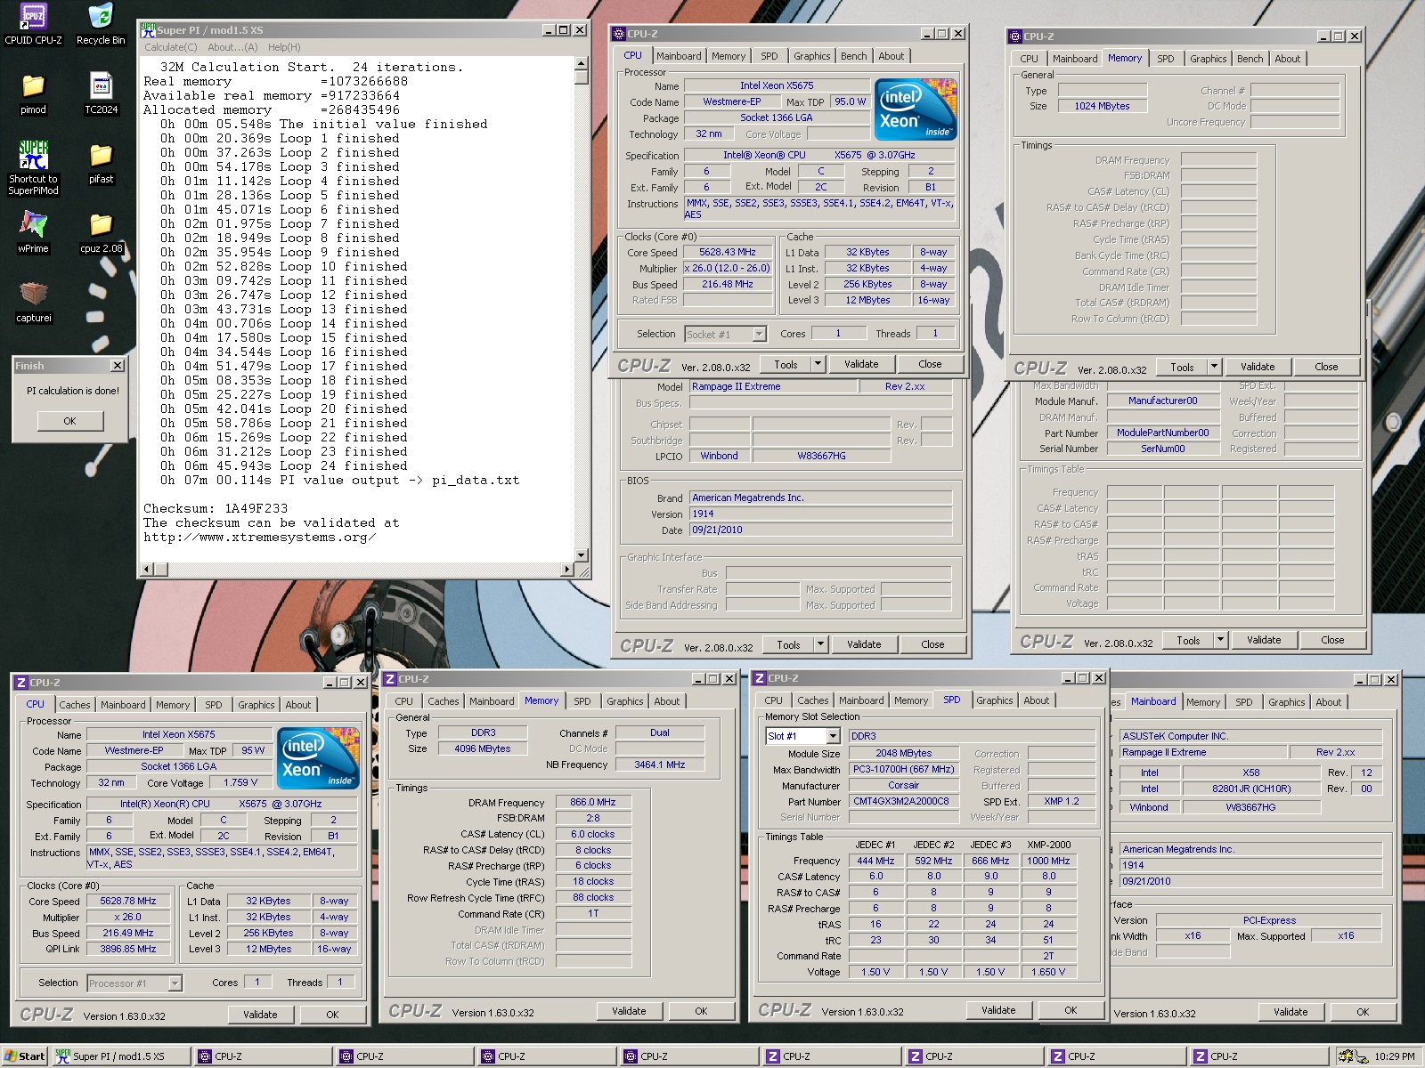Open the CPUID CPU-Z desktop shortcut
The image size is (1425, 1068).
(x=33, y=23)
